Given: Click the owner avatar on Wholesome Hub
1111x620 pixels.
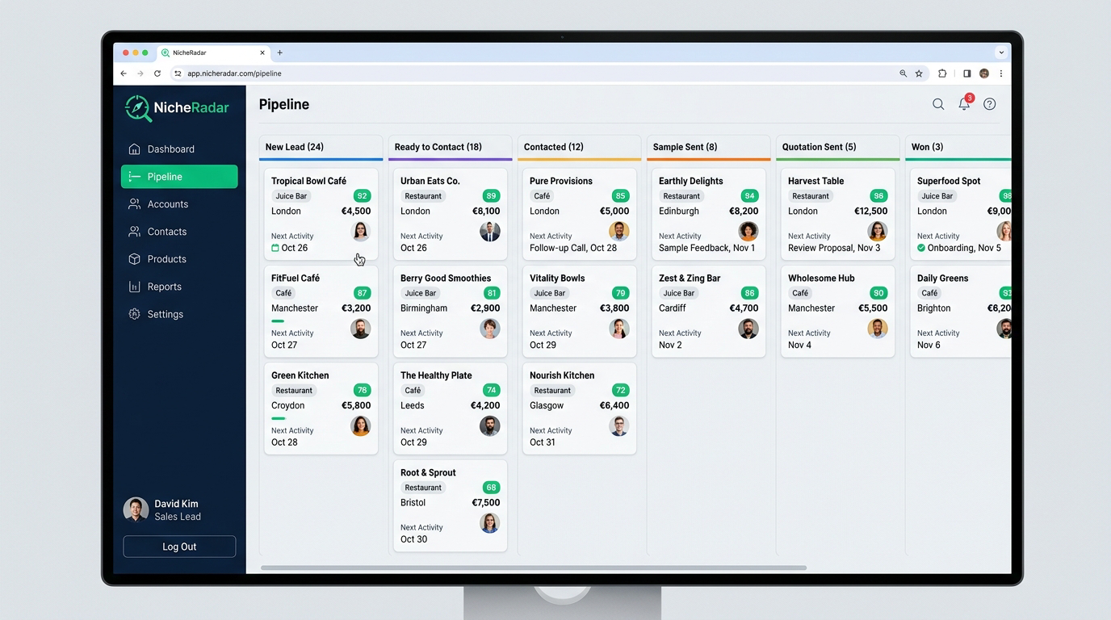Looking at the screenshot, I should coord(878,329).
